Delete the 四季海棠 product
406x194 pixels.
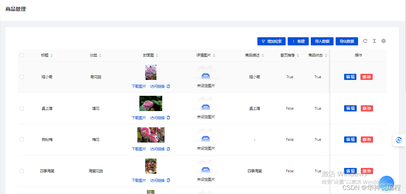tap(367, 171)
